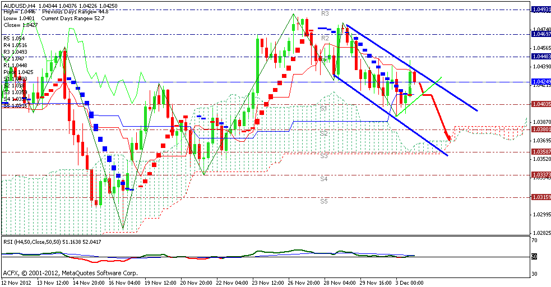Click the 1.04035 price level tag
This screenshot has width=551, height=287.
tap(540, 104)
